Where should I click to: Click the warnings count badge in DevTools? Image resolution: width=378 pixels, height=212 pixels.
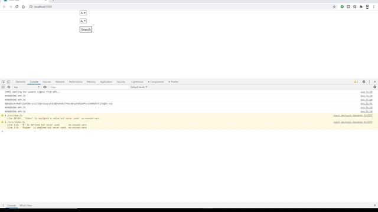(356, 82)
